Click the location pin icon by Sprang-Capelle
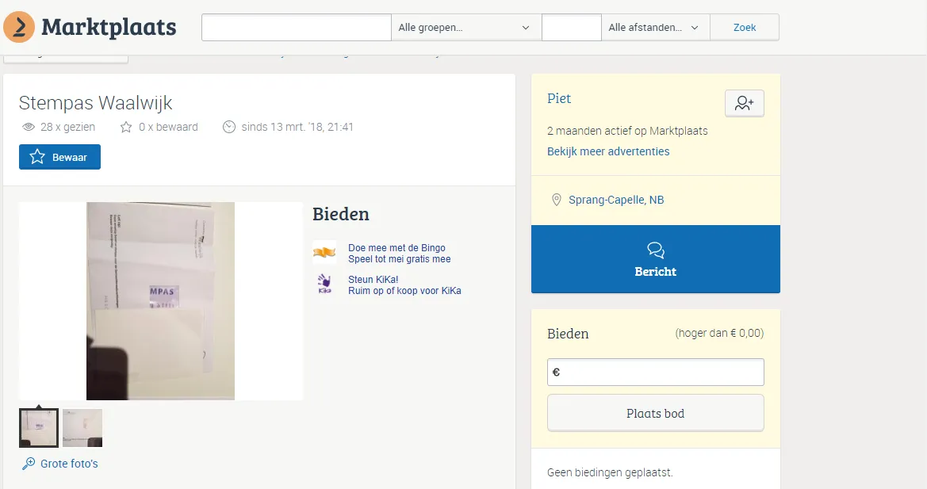 (557, 200)
